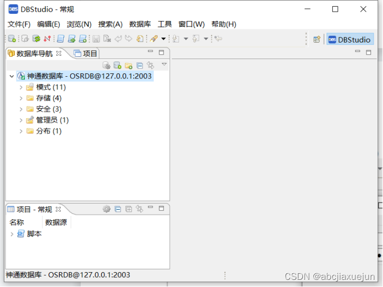Expand the 管理员 (1) folder
This screenshot has width=383, height=287.
click(x=21, y=120)
